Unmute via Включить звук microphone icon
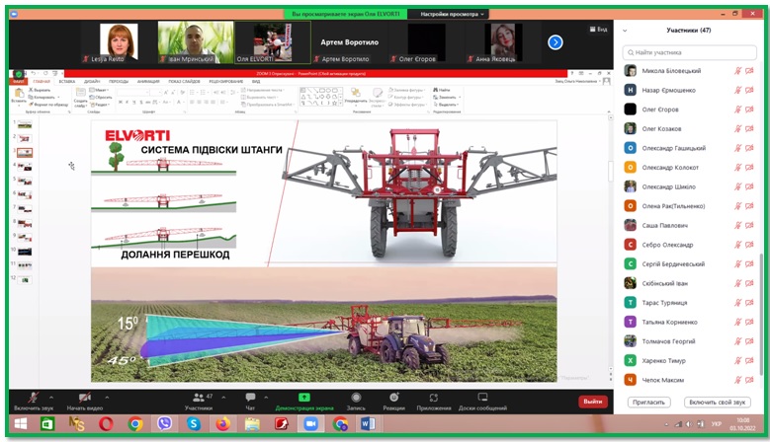 pos(34,398)
